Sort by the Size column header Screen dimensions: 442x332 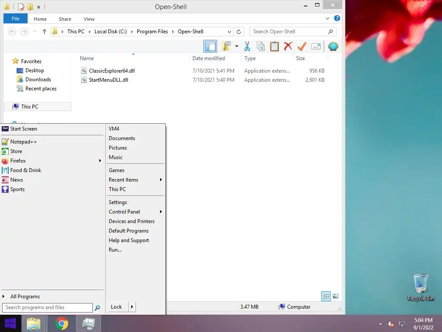point(300,58)
